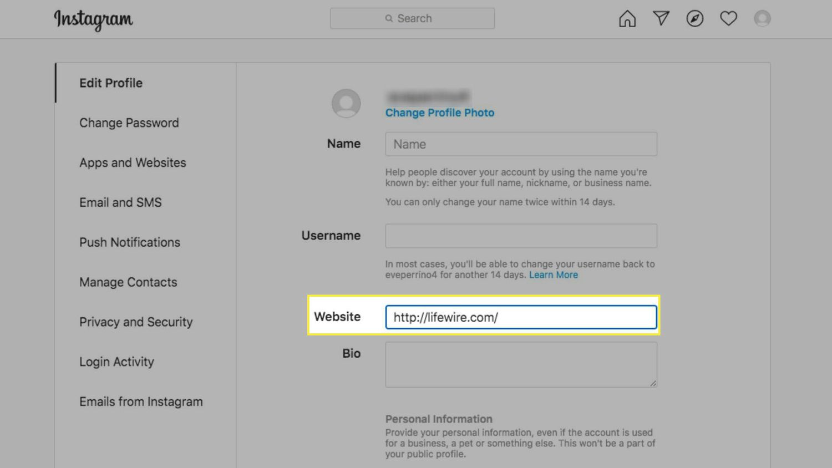Click the Instagram logo
This screenshot has height=468, width=832.
pos(93,20)
